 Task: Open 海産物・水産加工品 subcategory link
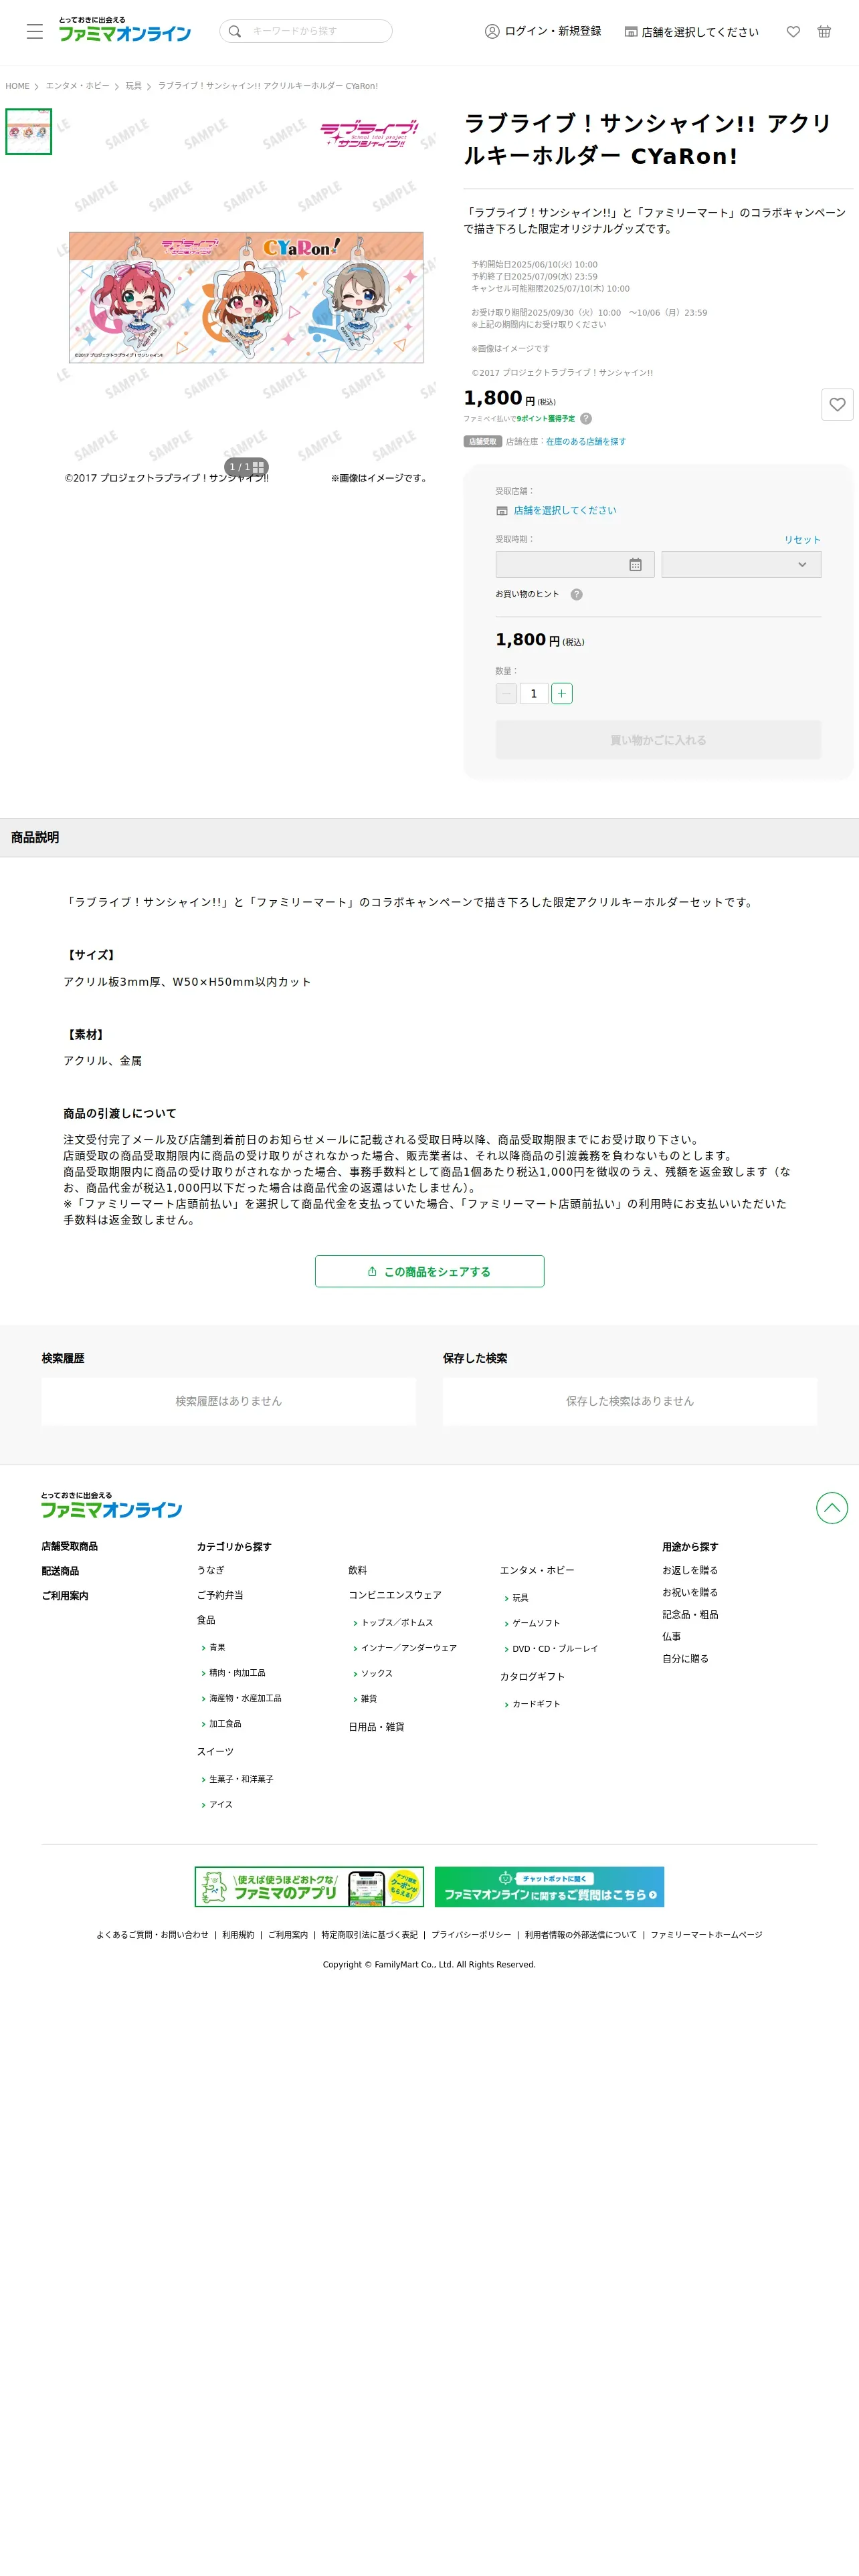(x=245, y=1698)
